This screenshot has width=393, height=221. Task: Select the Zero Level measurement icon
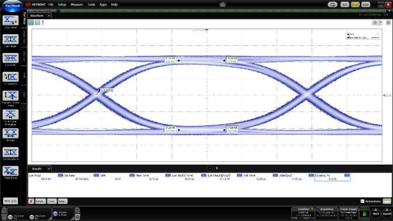[11, 20]
